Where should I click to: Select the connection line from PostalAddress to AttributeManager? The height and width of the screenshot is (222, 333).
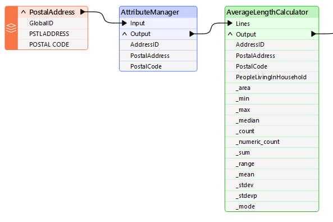pos(104,17)
